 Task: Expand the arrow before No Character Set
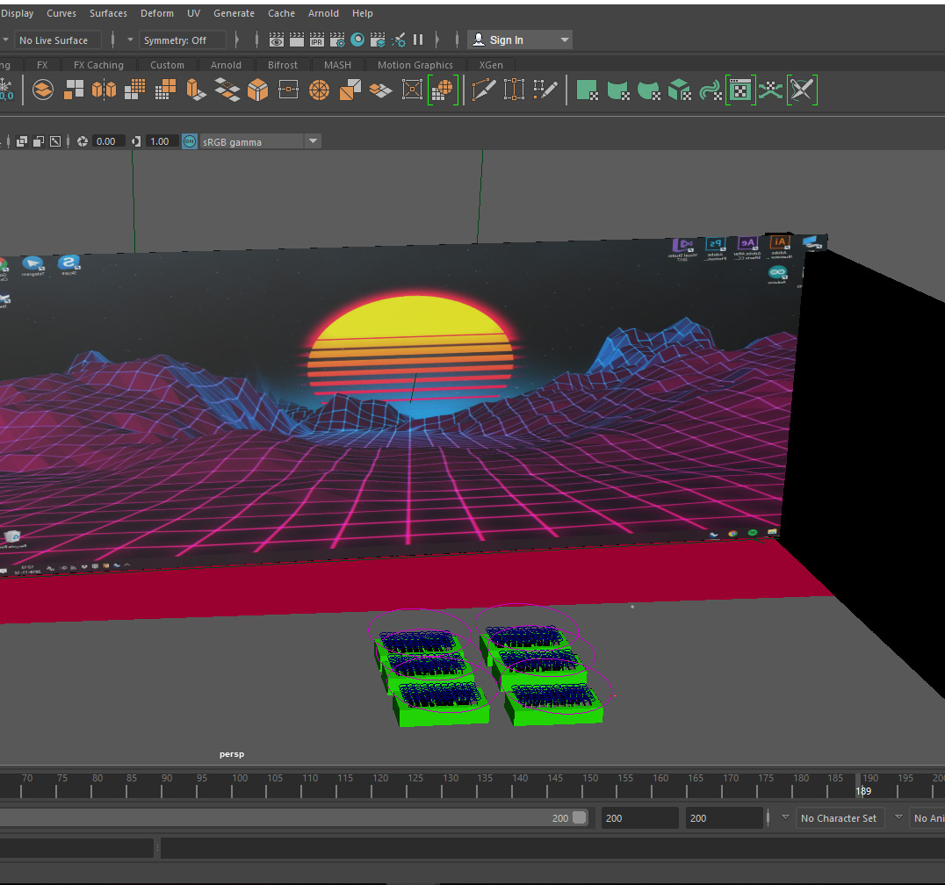click(x=785, y=817)
